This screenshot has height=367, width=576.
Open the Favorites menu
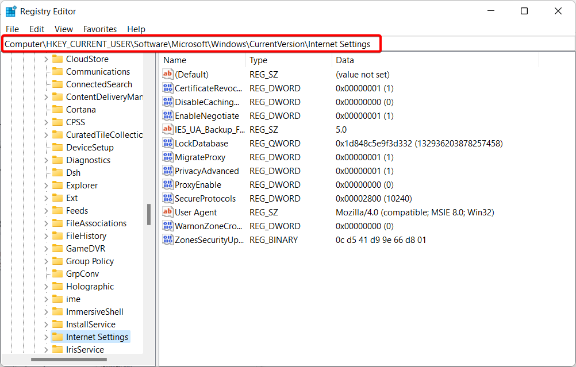click(x=100, y=29)
